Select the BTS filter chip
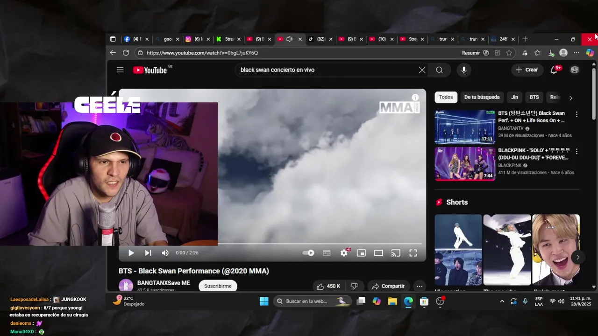Viewport: 598px width, 336px height. pyautogui.click(x=534, y=97)
